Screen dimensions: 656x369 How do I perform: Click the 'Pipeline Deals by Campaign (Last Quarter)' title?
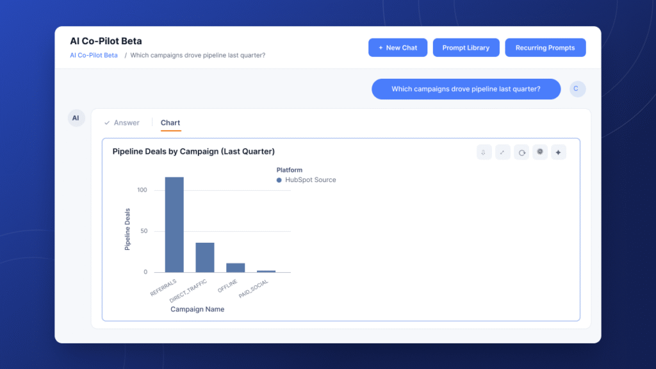193,151
